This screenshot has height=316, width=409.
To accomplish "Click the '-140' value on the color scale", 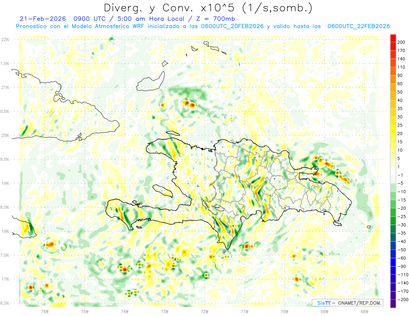I will (403, 283).
